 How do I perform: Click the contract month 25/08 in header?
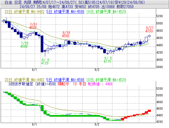click(x=41, y=7)
